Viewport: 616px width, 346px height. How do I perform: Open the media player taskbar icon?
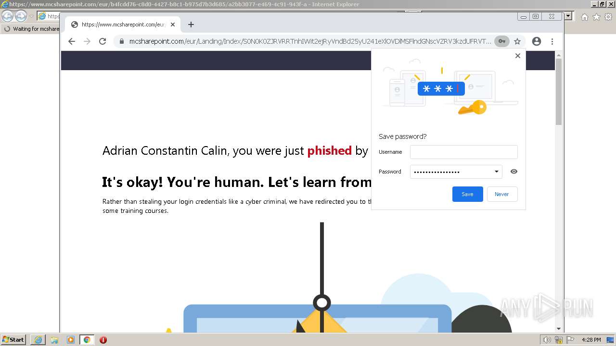(71, 340)
